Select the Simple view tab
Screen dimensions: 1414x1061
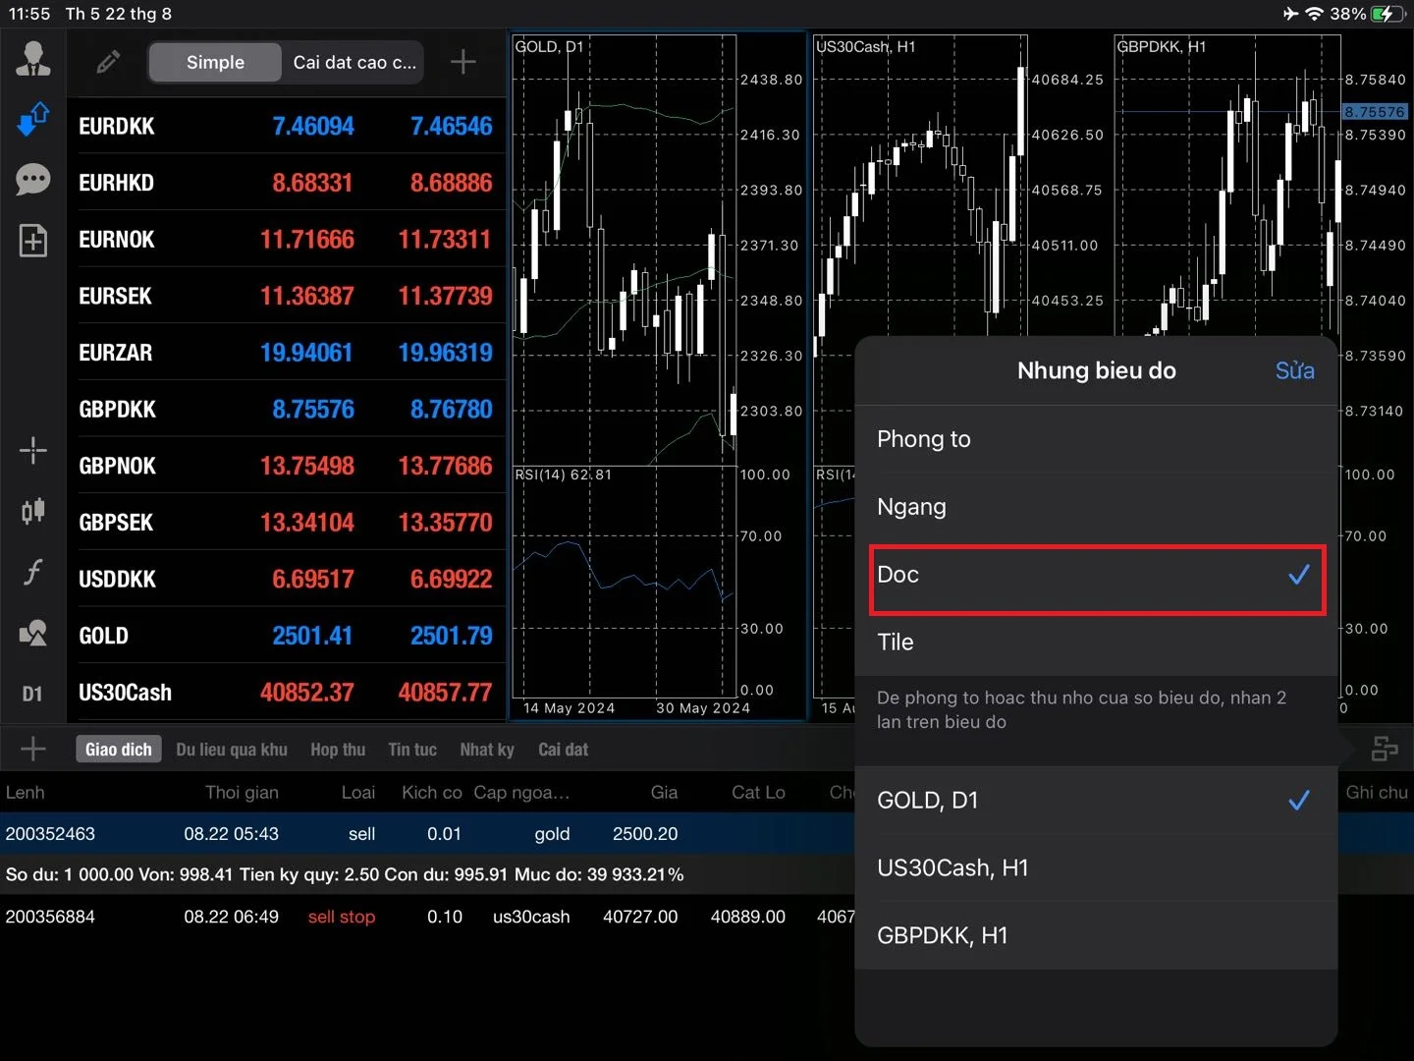point(215,62)
